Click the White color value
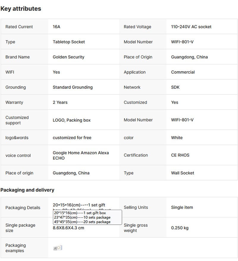This screenshot has width=238, height=261. (x=177, y=138)
